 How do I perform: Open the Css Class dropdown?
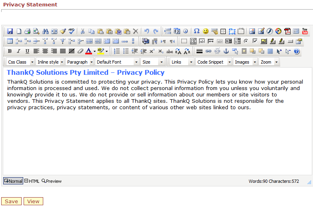(x=20, y=62)
